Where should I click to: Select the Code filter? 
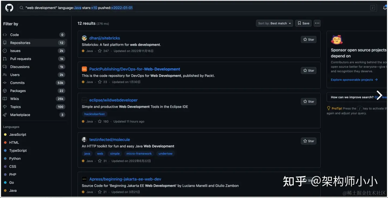click(x=34, y=35)
